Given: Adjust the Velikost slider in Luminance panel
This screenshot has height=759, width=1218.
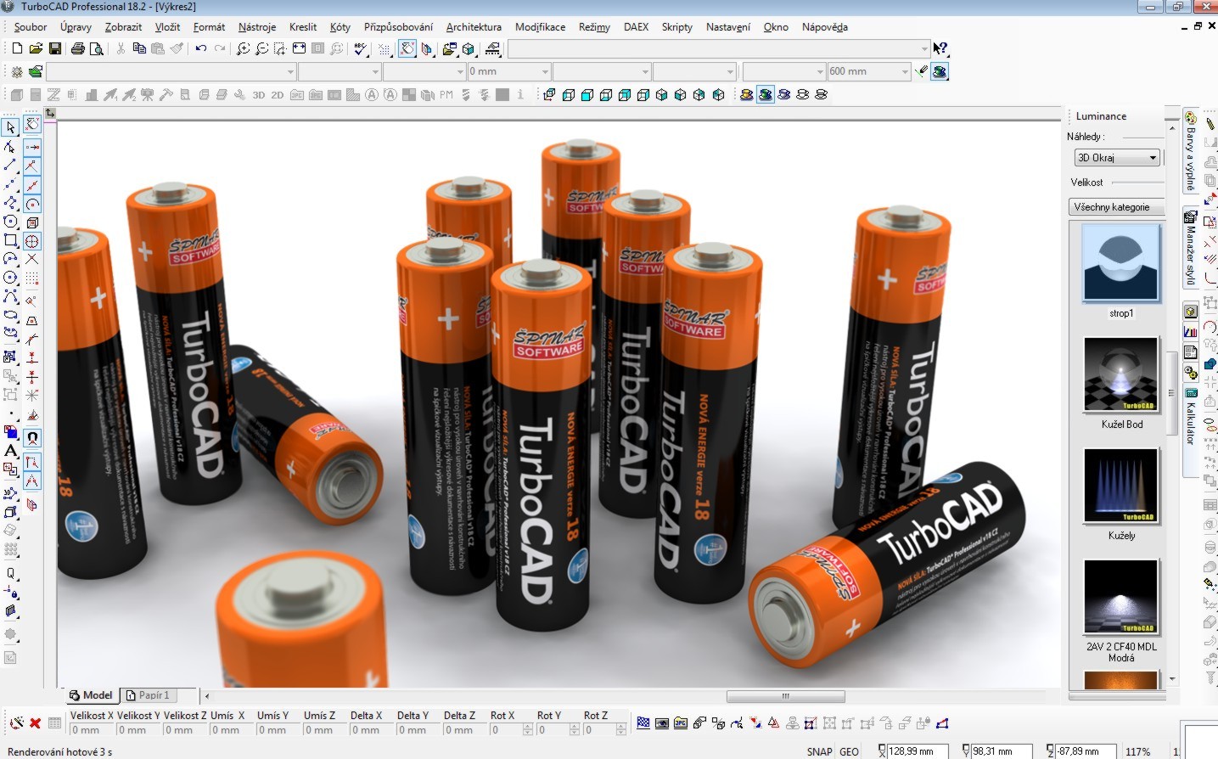Looking at the screenshot, I should tap(1137, 183).
